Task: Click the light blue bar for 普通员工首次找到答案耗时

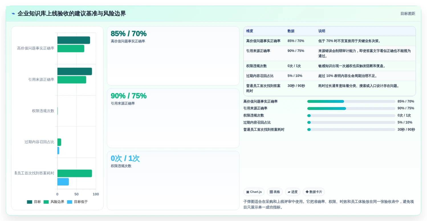Action: tap(63, 182)
